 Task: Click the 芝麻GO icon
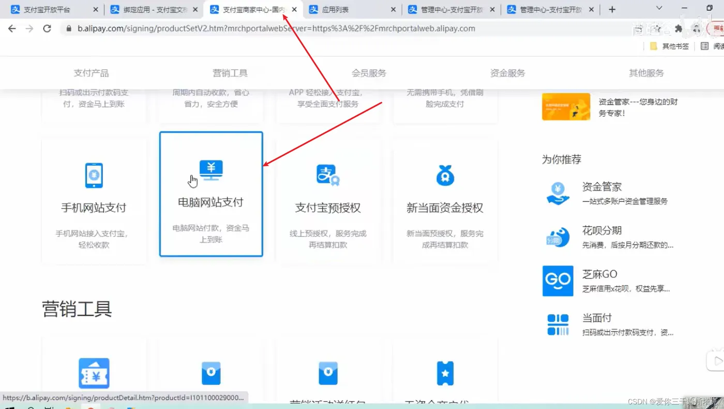pyautogui.click(x=557, y=281)
